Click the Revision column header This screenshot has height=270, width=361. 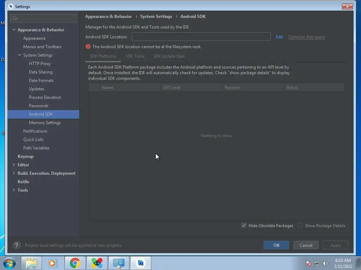tap(252, 88)
